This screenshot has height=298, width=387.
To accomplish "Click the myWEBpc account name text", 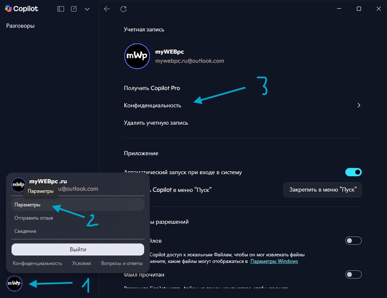I will 170,52.
